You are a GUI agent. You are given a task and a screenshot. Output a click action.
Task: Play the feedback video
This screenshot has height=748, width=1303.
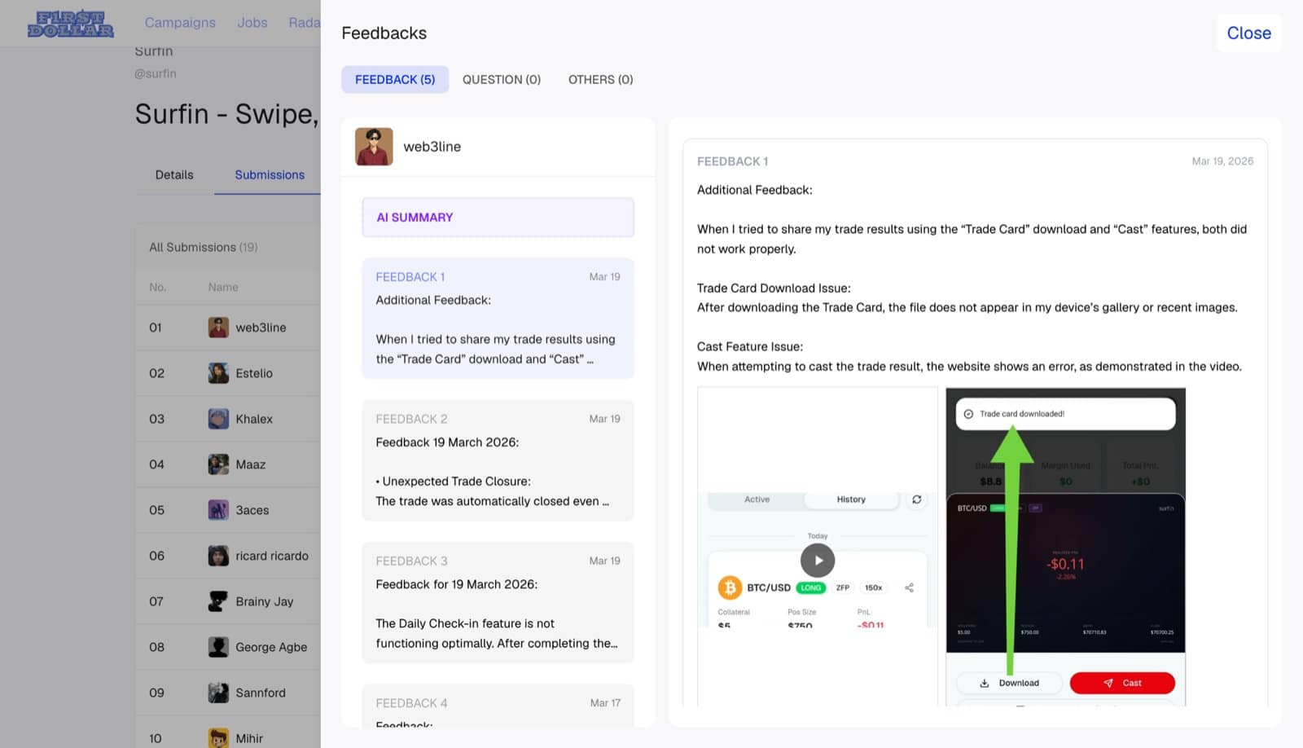click(818, 561)
